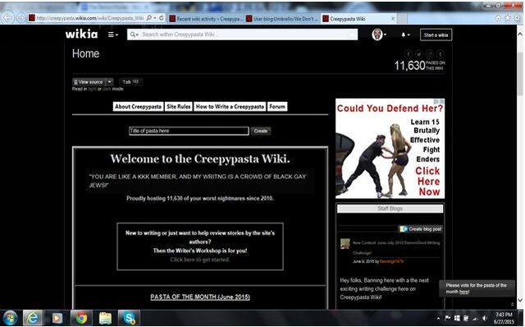This screenshot has width=525, height=327.
Task: Expand the arrow beside View source
Action: 109,82
